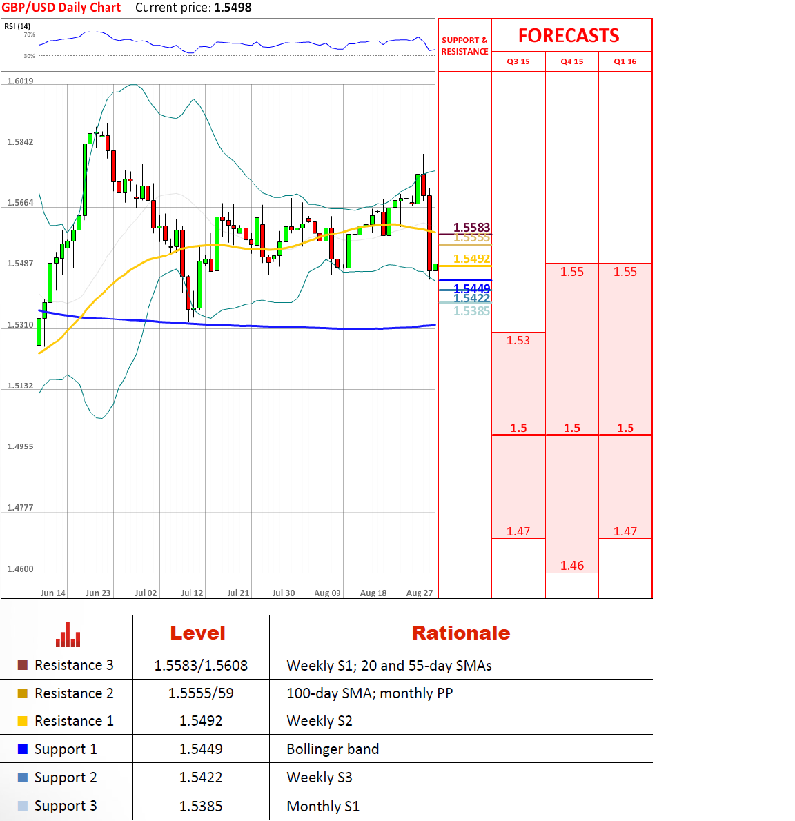Click the 'FORECASTS' heading

(569, 36)
